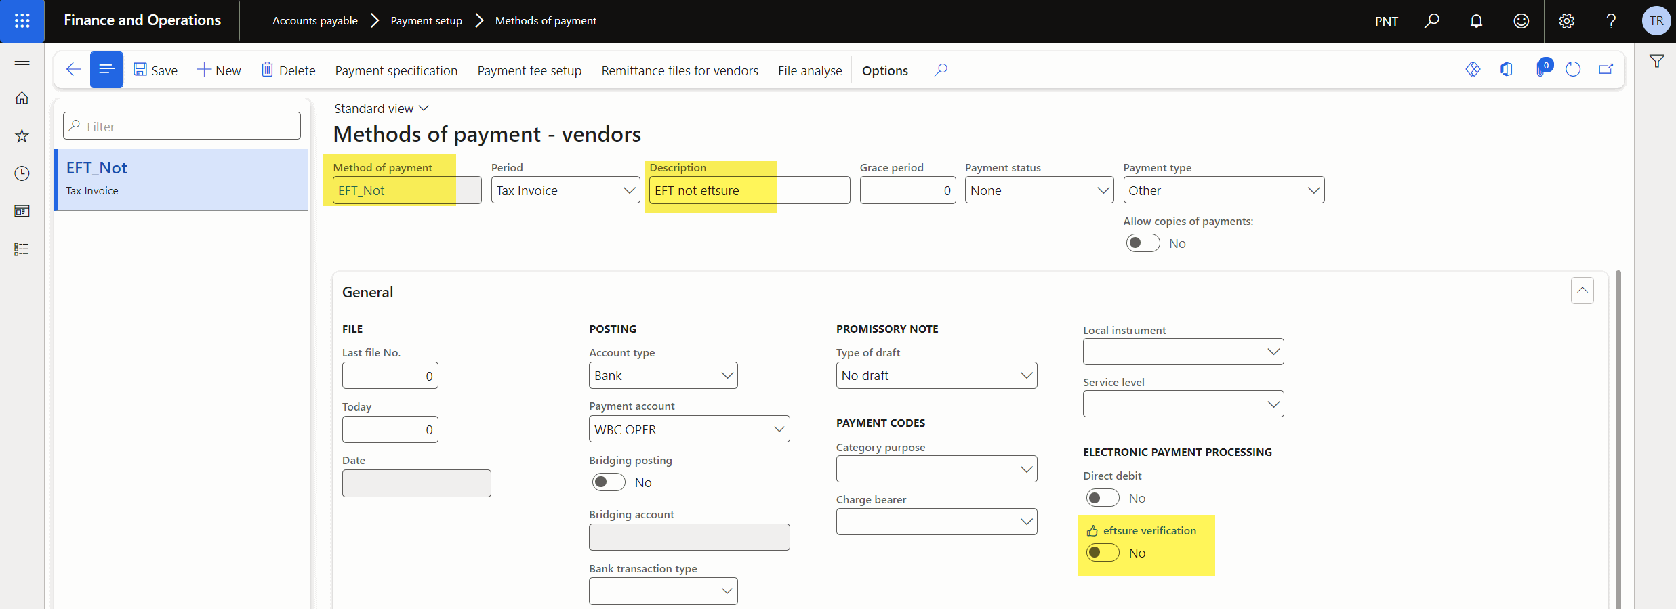1676x609 pixels.
Task: Open the form in a new window
Action: click(x=1606, y=69)
